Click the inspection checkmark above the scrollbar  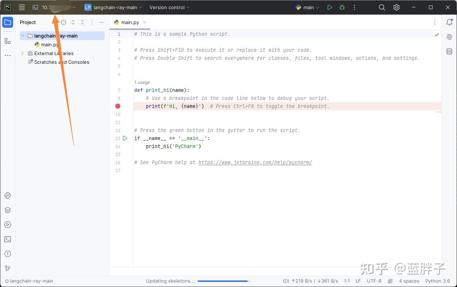coord(437,34)
